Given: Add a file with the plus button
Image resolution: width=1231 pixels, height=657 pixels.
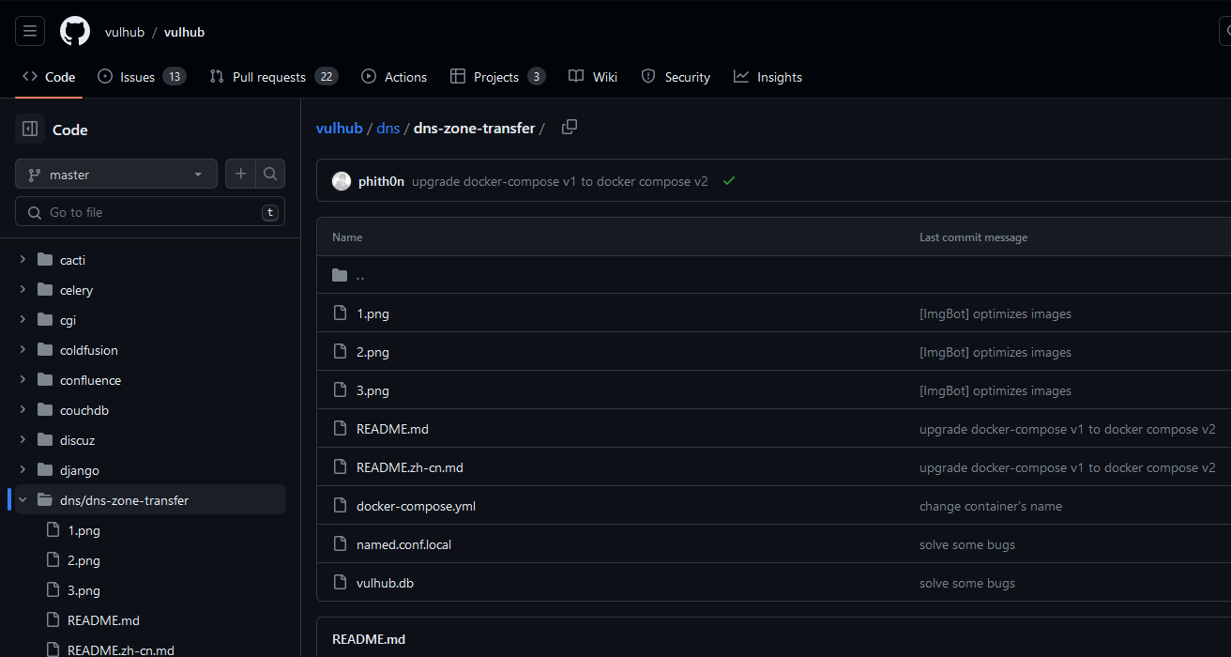Looking at the screenshot, I should (240, 174).
